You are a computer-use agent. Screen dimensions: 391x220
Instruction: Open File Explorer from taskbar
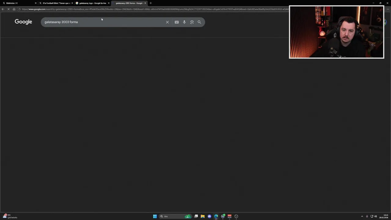(x=203, y=216)
